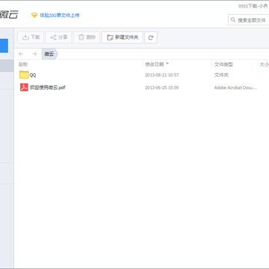This screenshot has width=269, height=269.
Task: Click the magnifier icon in search box
Action: click(x=233, y=20)
